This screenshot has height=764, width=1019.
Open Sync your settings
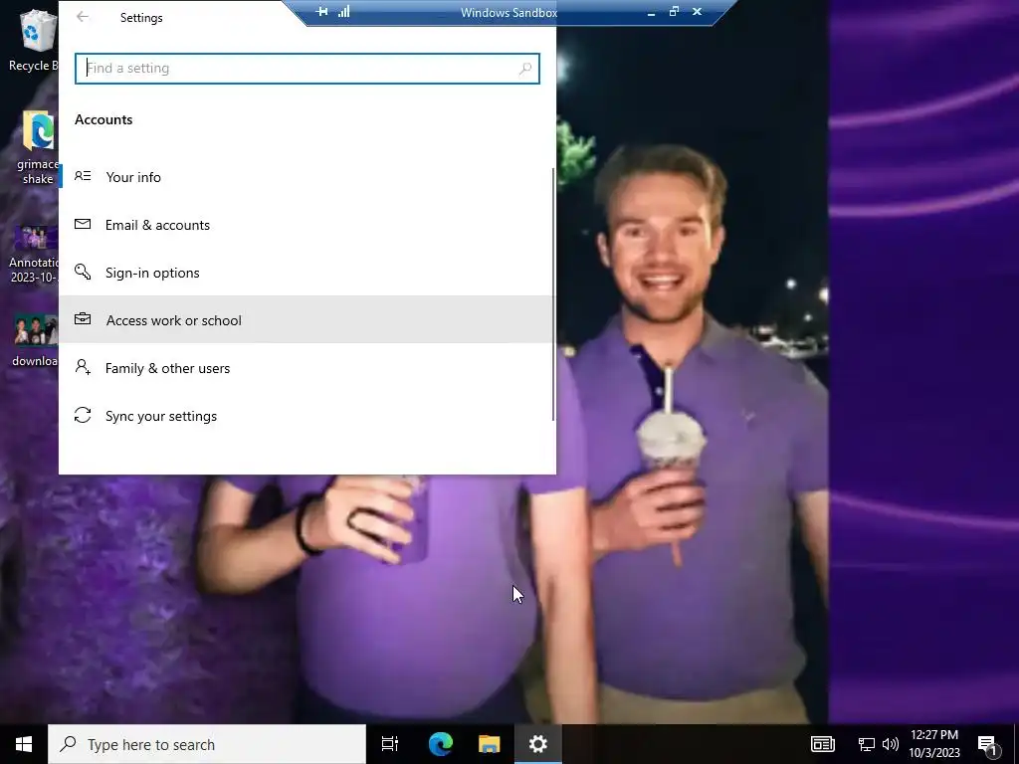click(306, 416)
